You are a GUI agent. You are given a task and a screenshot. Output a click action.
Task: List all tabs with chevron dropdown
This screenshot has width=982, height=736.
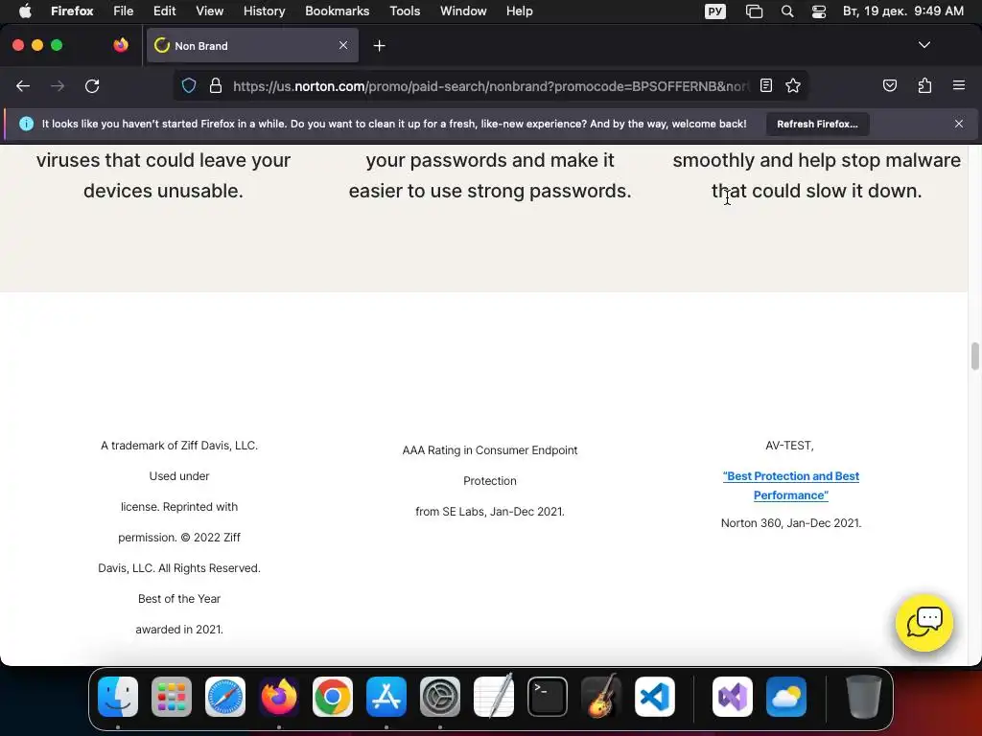924,45
